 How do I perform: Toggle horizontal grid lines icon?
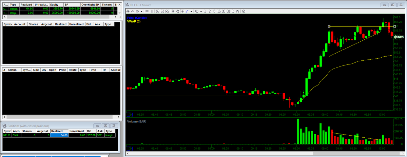[x=147, y=11]
